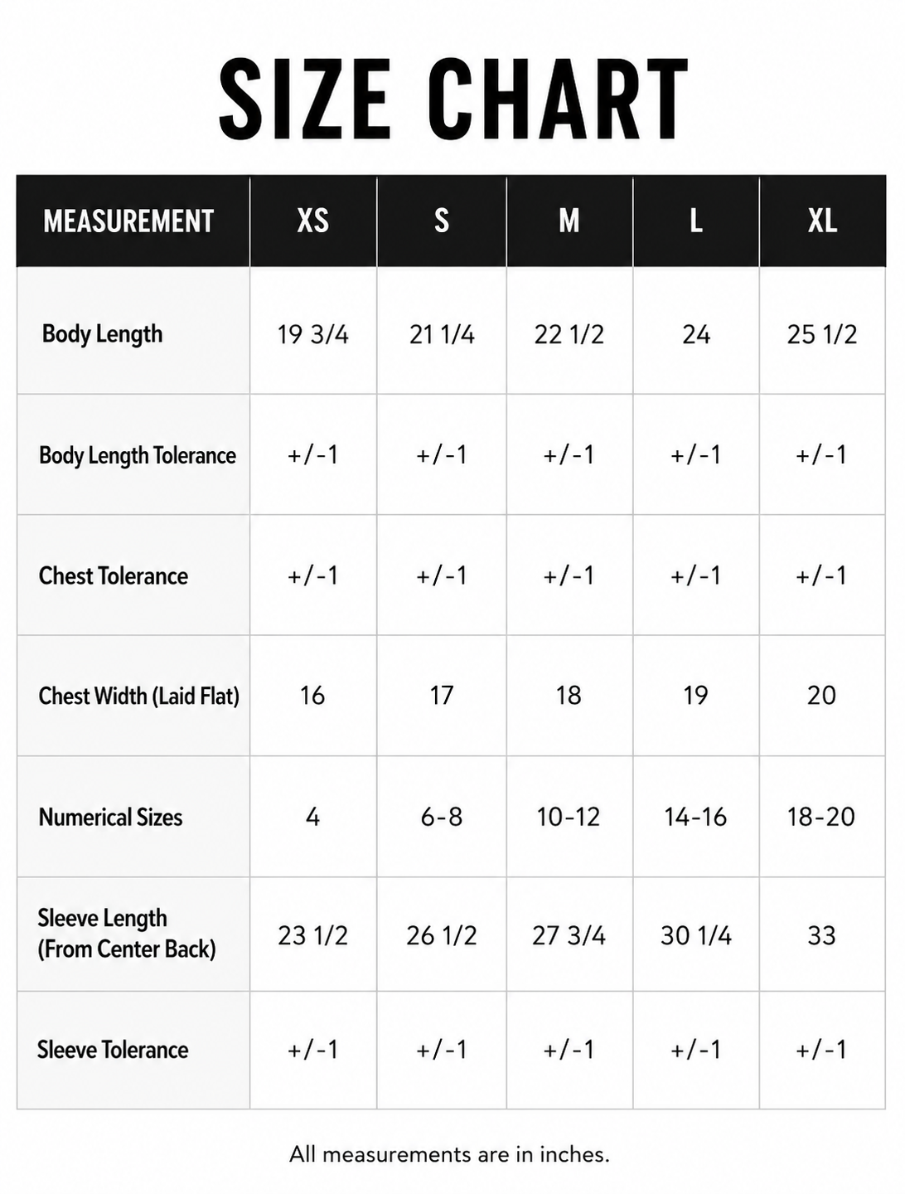The image size is (905, 1194).
Task: Click the Body Length Tolerance label
Action: point(138,455)
